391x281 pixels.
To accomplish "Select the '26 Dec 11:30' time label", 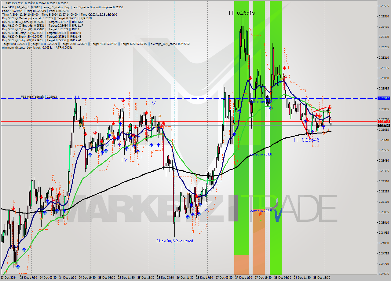I will click(x=185, y=278).
